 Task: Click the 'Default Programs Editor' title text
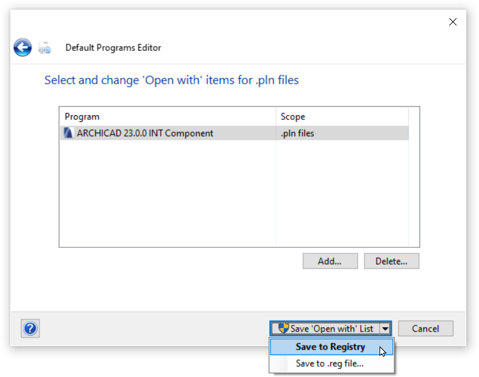(x=113, y=47)
